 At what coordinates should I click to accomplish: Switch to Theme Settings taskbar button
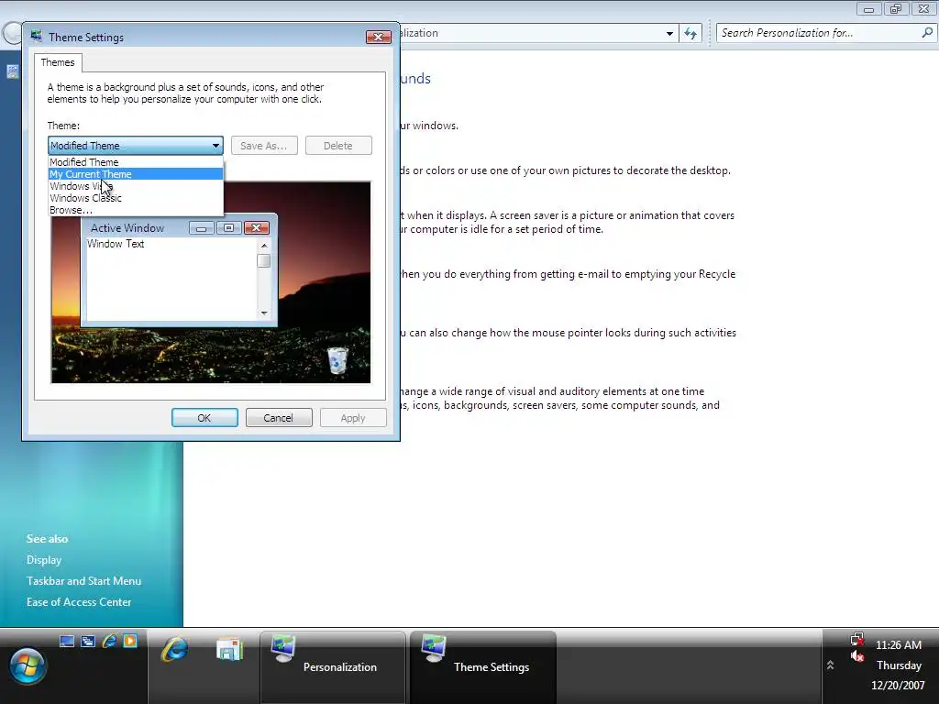482,667
